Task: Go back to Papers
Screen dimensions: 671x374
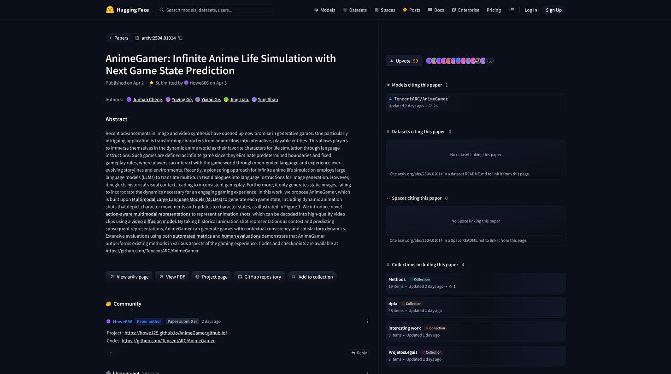Action: [118, 38]
